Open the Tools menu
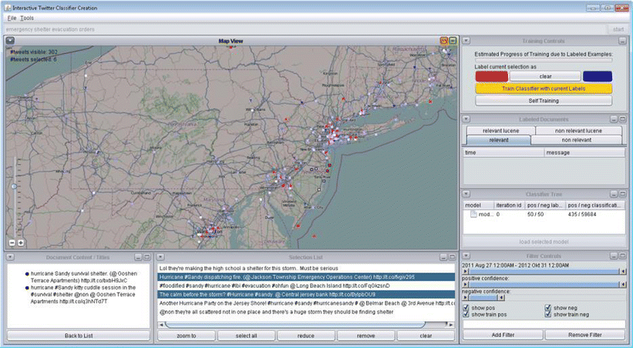The image size is (633, 348). pyautogui.click(x=27, y=17)
